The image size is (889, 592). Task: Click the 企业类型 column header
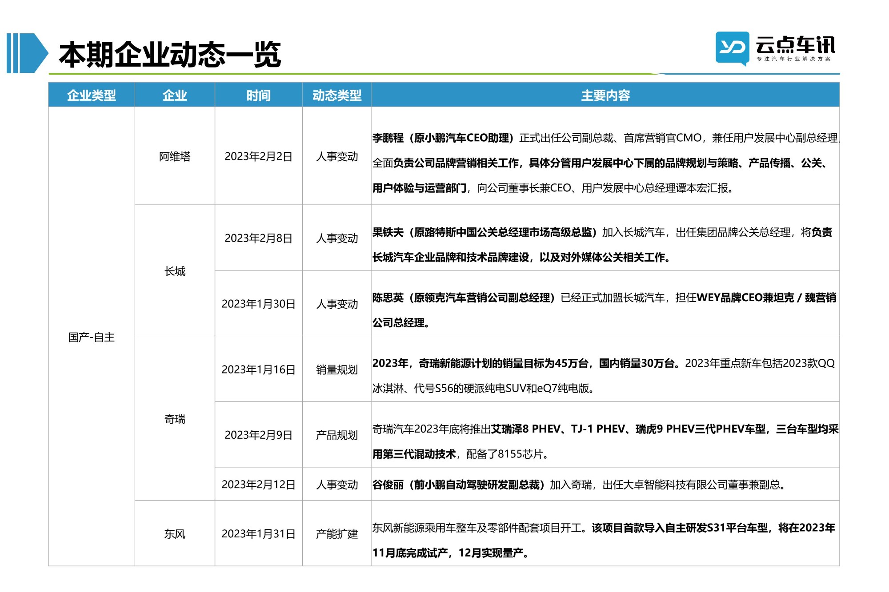click(x=91, y=95)
